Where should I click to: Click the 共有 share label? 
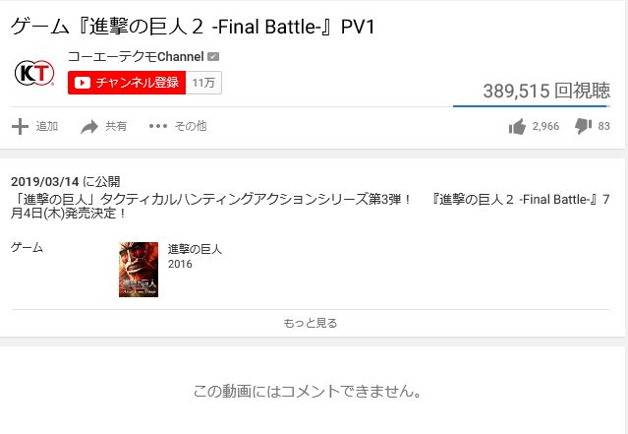pos(116,126)
